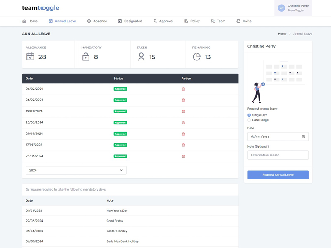The width and height of the screenshot is (331, 248).
Task: Open the Team navigation link
Action: [218, 21]
